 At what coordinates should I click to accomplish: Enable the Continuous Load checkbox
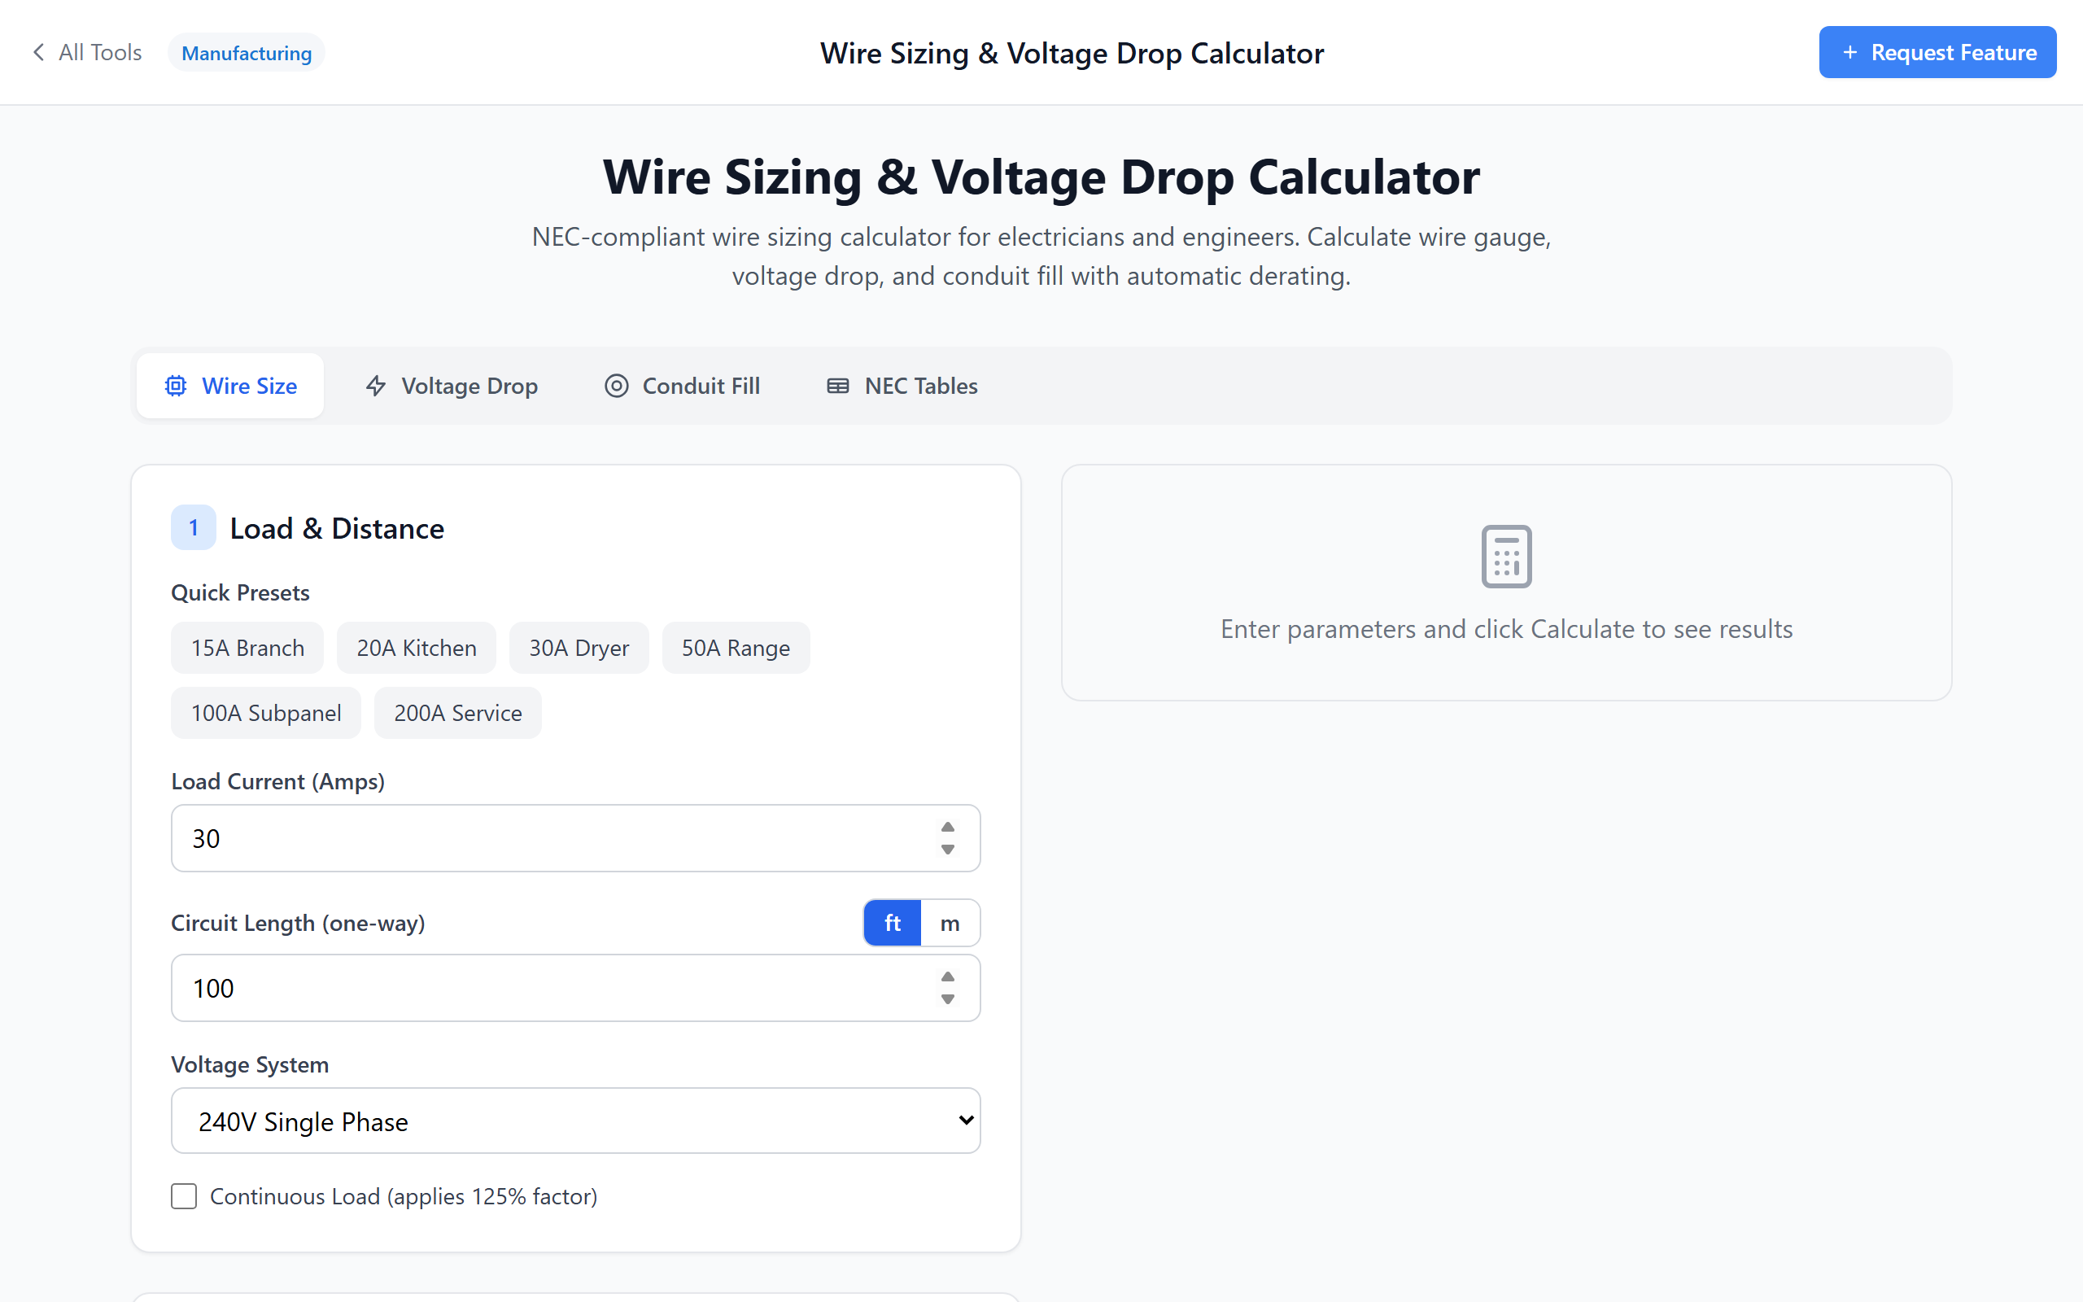[x=183, y=1196]
